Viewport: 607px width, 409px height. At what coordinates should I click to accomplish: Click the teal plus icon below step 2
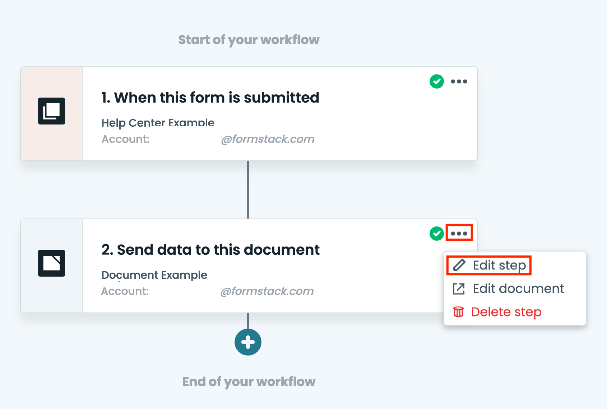(x=248, y=342)
